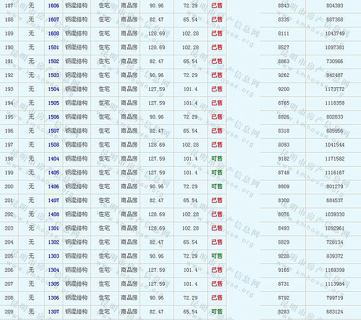The image size is (361, 320).
Task: Open room 1503 link
Action: [54, 75]
